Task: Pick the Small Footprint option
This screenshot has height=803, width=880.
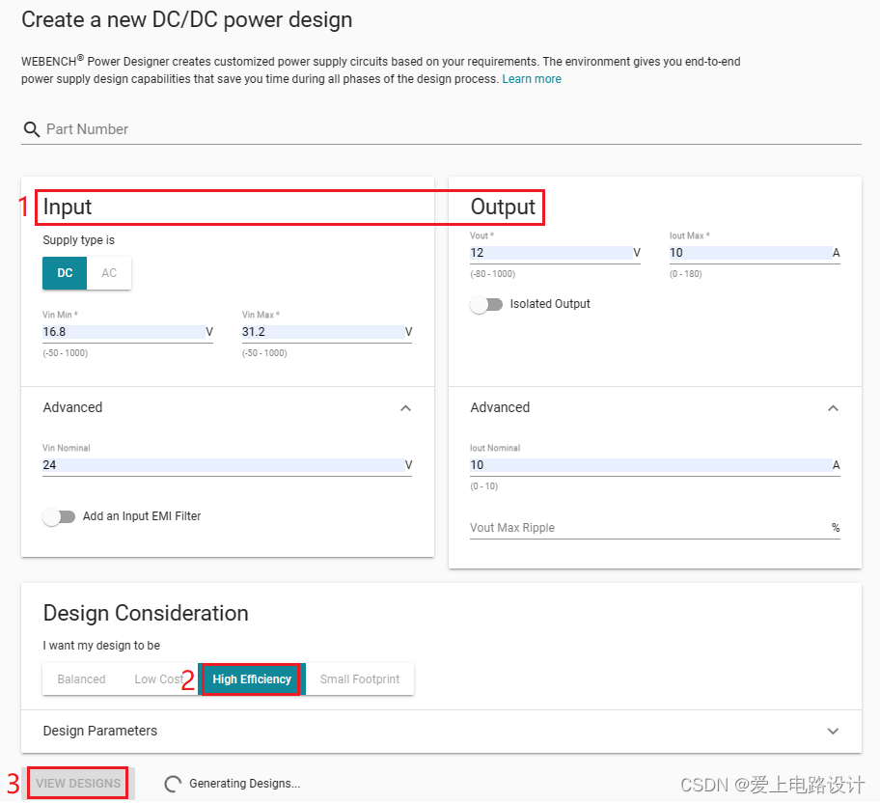Action: tap(360, 679)
